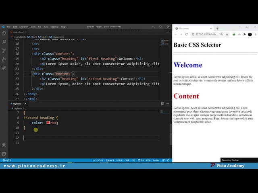Expand the html breadcrumb
258x193 pixels.
[x=33, y=37]
